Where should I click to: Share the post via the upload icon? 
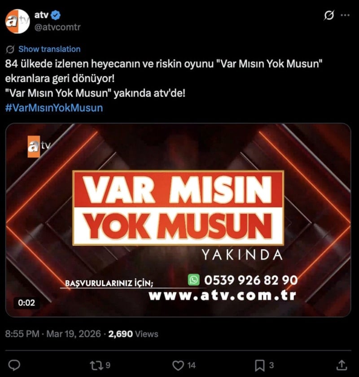coord(341,365)
